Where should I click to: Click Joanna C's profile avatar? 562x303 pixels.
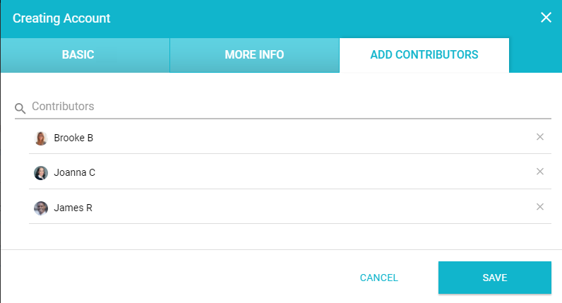41,172
